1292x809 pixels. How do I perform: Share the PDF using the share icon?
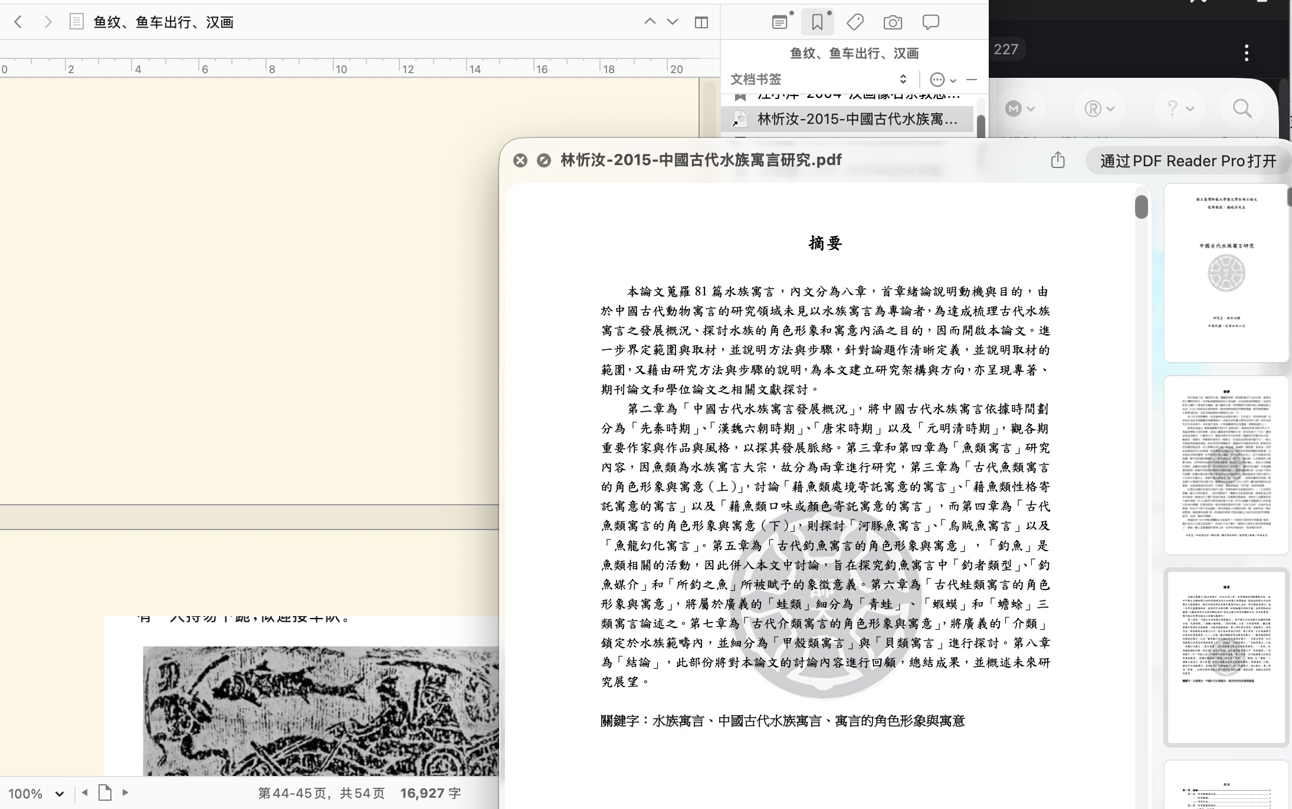point(1058,160)
